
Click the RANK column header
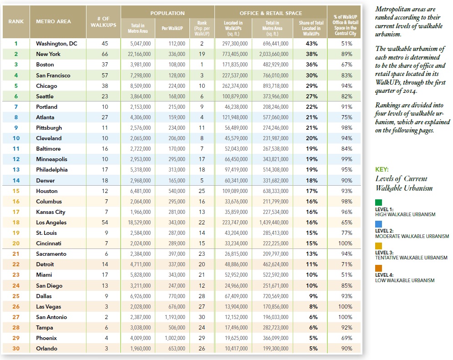16,21
